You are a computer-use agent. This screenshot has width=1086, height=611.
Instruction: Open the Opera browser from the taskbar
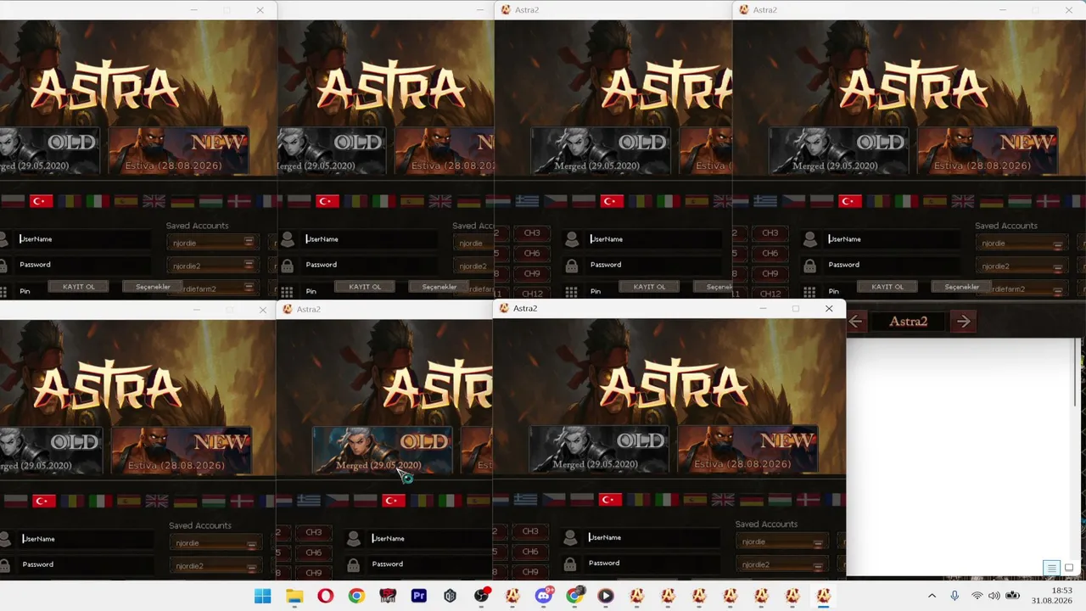click(325, 596)
